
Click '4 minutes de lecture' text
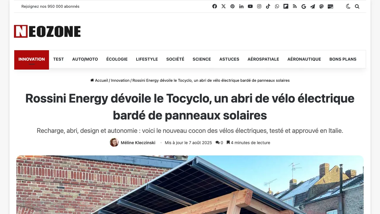(251, 143)
